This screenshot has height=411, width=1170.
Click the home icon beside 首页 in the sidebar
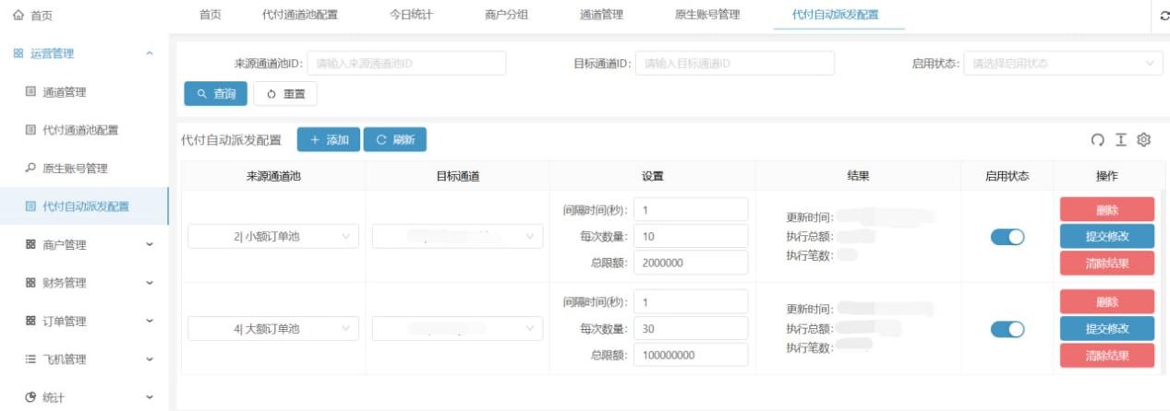click(18, 16)
